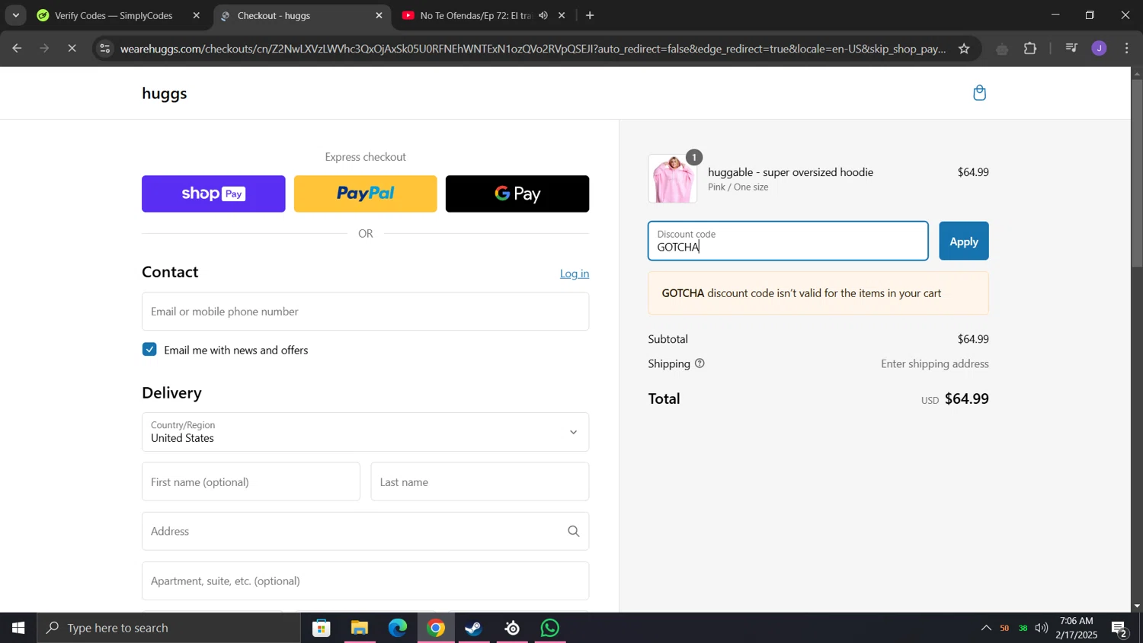Pay with PayPal express checkout
The height and width of the screenshot is (643, 1143).
(366, 194)
